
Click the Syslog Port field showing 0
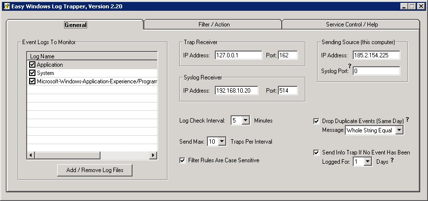pyautogui.click(x=376, y=71)
